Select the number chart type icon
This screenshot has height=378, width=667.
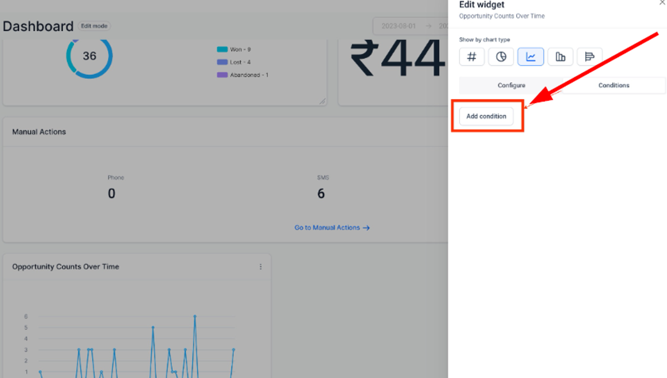pos(472,57)
